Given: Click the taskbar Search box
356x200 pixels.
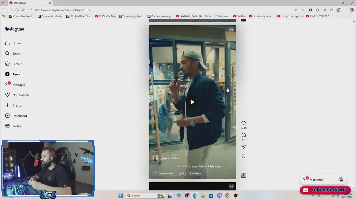Looking at the screenshot, I should 145,196.
